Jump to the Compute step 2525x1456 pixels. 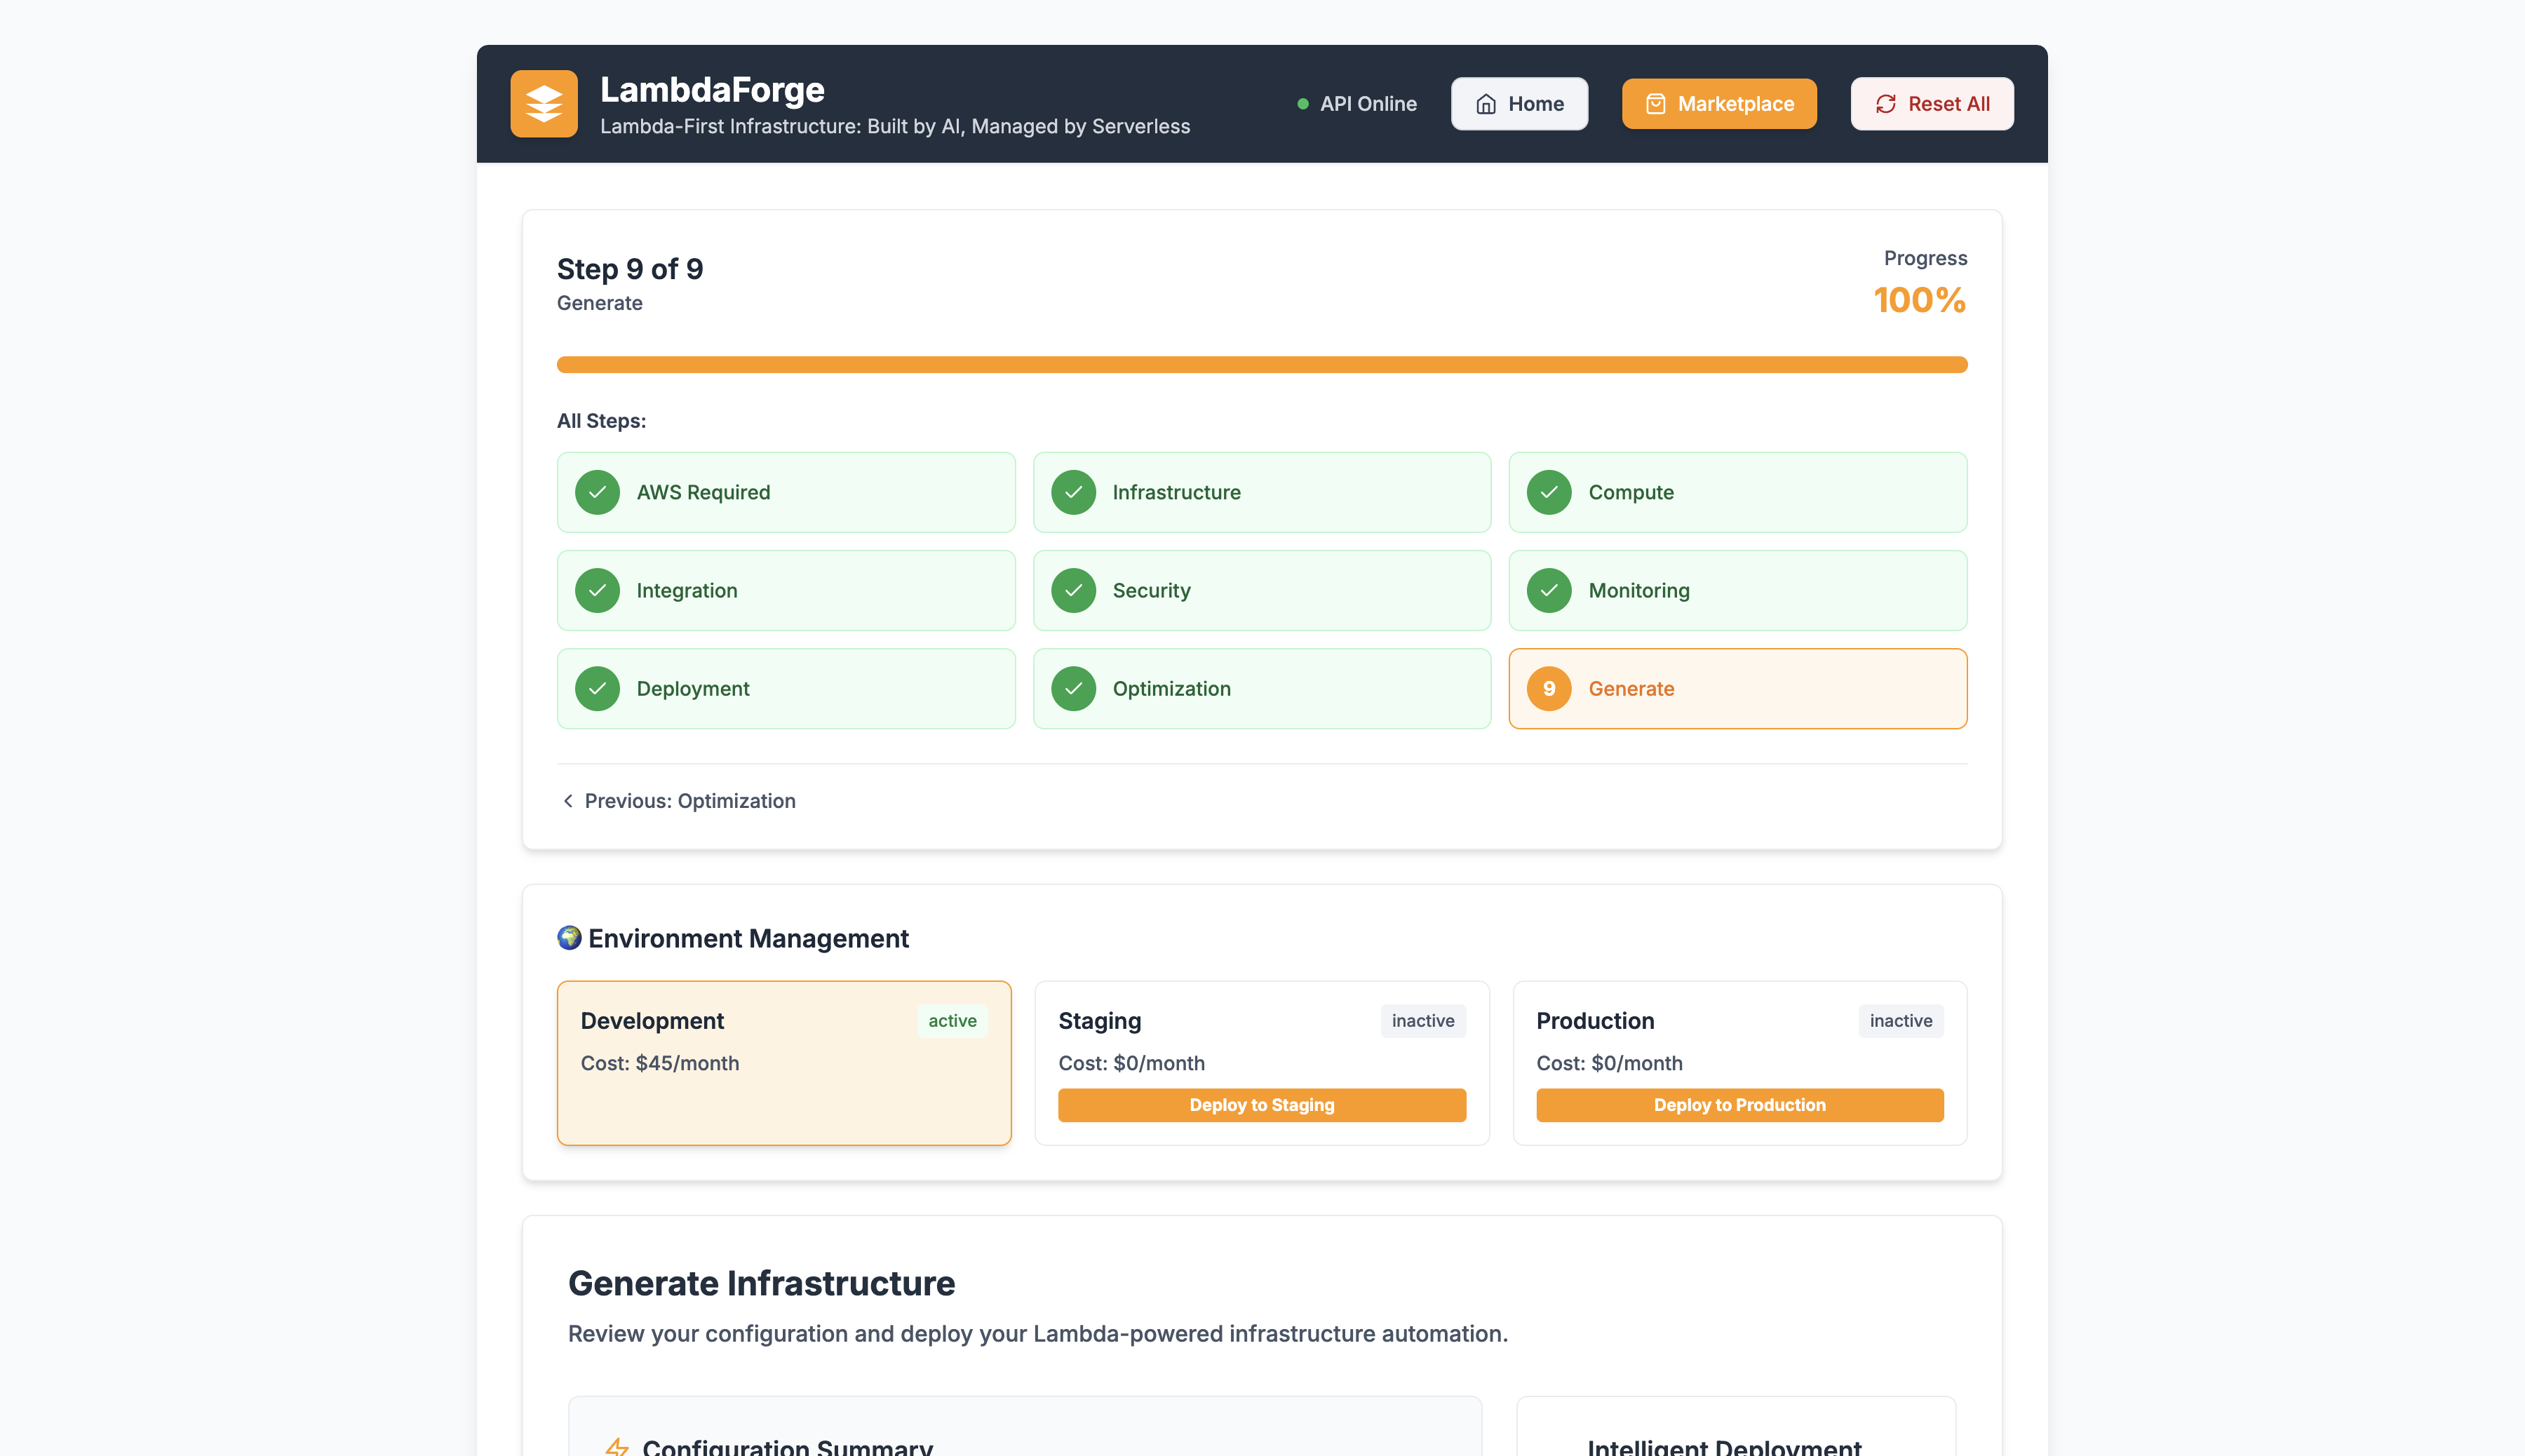click(x=1737, y=492)
